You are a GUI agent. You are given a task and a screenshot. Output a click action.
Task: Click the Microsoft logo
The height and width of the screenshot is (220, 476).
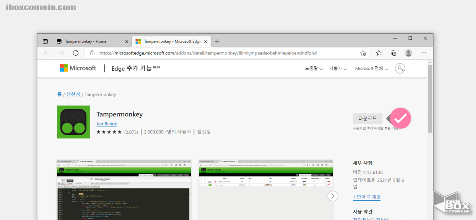click(x=78, y=68)
